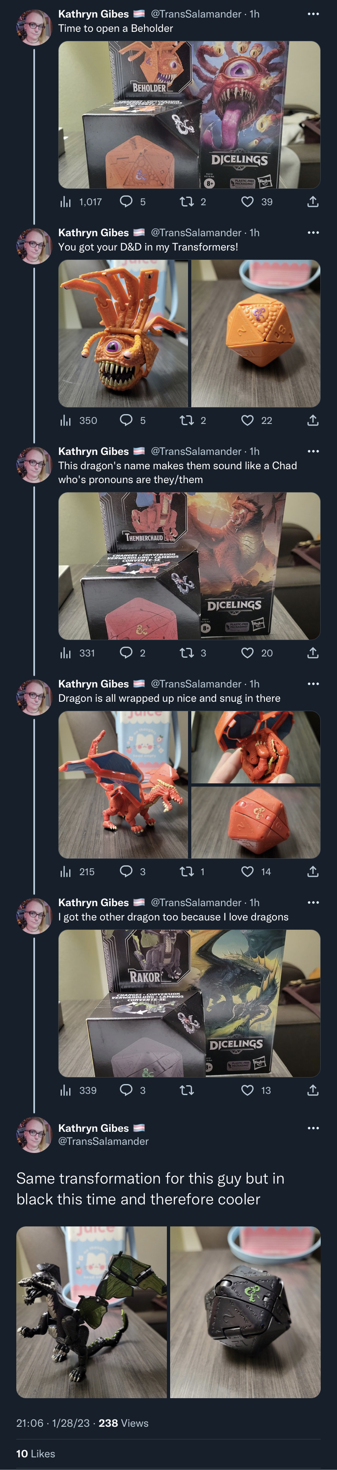The height and width of the screenshot is (1470, 337).
Task: Open the Kathryn Gibes name on first tweet
Action: [x=93, y=14]
